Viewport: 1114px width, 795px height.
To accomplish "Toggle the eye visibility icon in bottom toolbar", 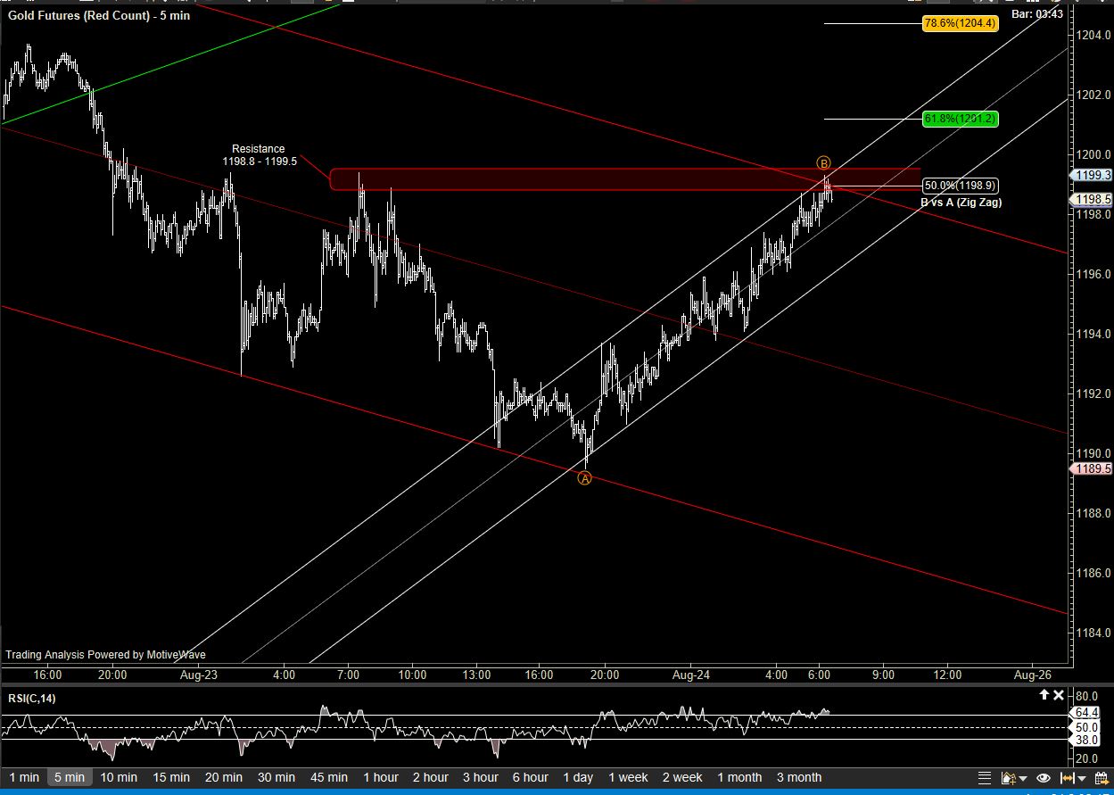I will (1044, 778).
